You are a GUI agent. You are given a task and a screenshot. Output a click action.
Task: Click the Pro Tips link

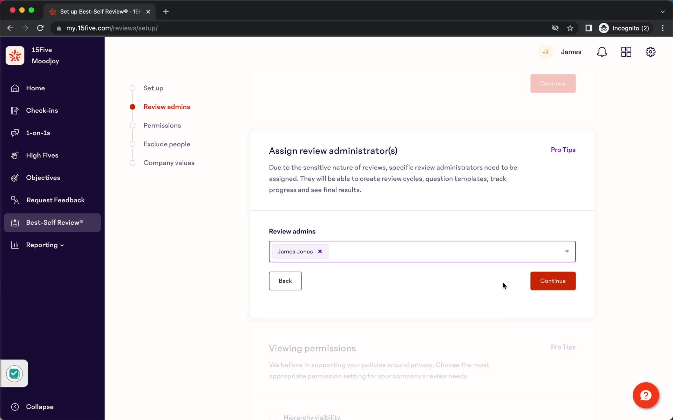pyautogui.click(x=563, y=149)
